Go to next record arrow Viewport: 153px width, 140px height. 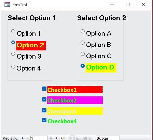(51, 138)
